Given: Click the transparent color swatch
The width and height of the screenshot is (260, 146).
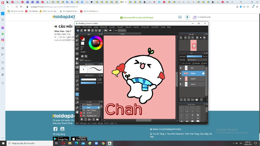Looking at the screenshot, I should tap(83, 43).
